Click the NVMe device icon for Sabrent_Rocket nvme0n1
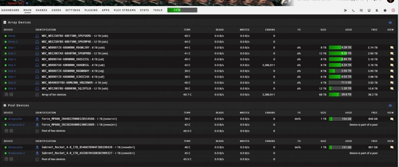 [37, 147]
